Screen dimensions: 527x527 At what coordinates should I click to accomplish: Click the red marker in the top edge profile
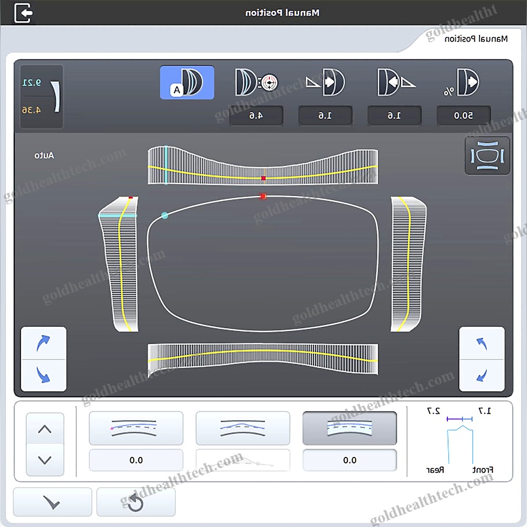(x=263, y=178)
